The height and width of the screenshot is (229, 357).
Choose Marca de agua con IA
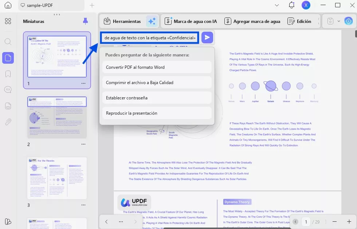pos(191,21)
